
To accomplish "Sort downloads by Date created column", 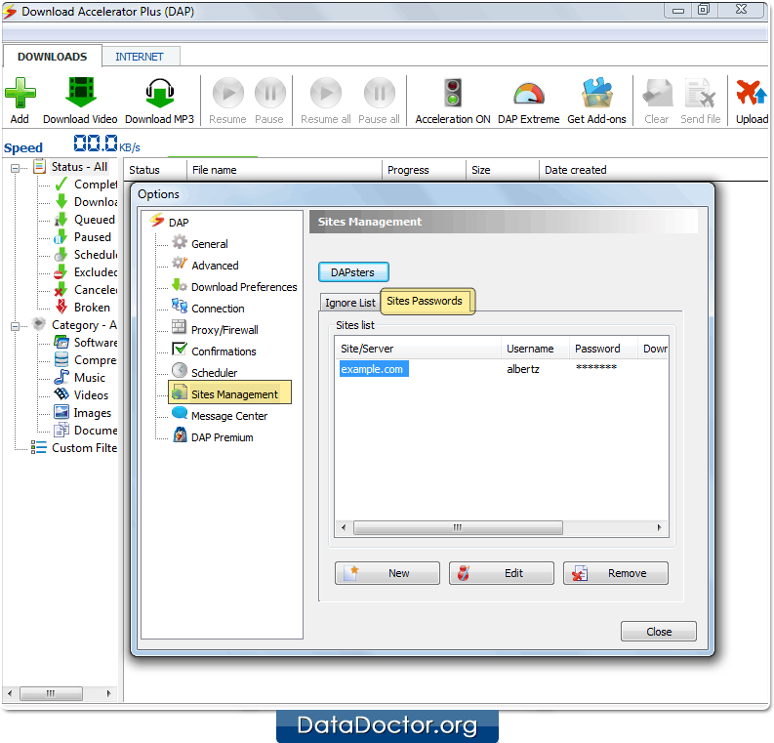I will tap(652, 170).
